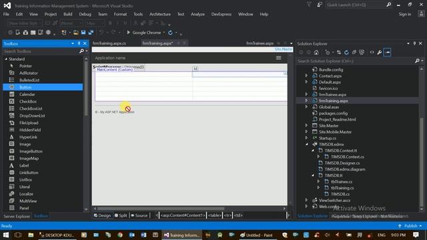Switch to the frmTrainee.aspx tab
This screenshot has width=427, height=240.
pyautogui.click(x=260, y=43)
